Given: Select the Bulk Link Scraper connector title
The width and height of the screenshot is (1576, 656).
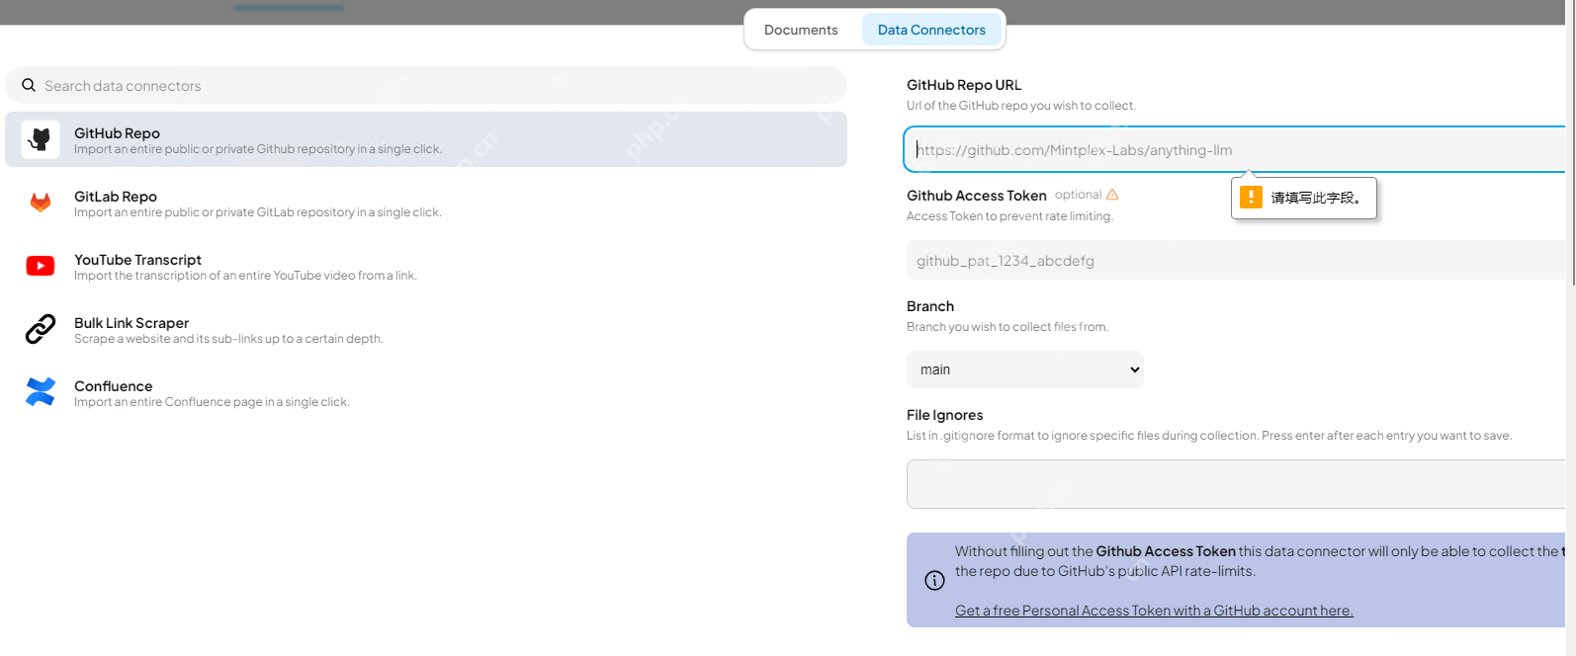Looking at the screenshot, I should (131, 323).
